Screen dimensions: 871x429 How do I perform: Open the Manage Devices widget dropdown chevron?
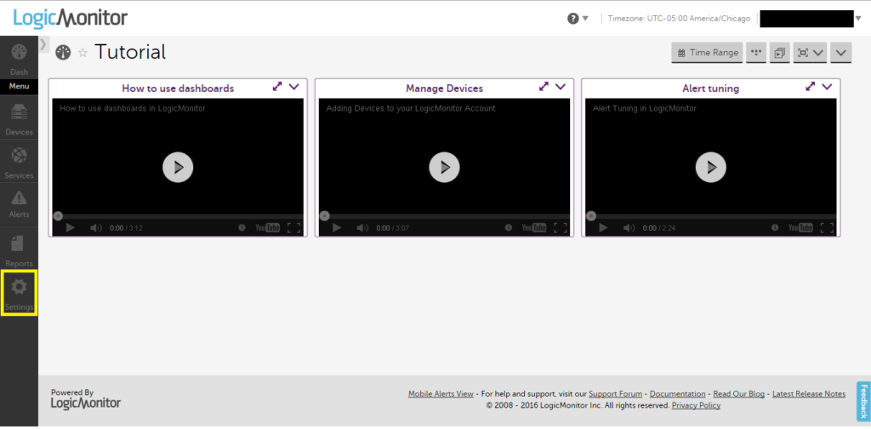point(561,87)
